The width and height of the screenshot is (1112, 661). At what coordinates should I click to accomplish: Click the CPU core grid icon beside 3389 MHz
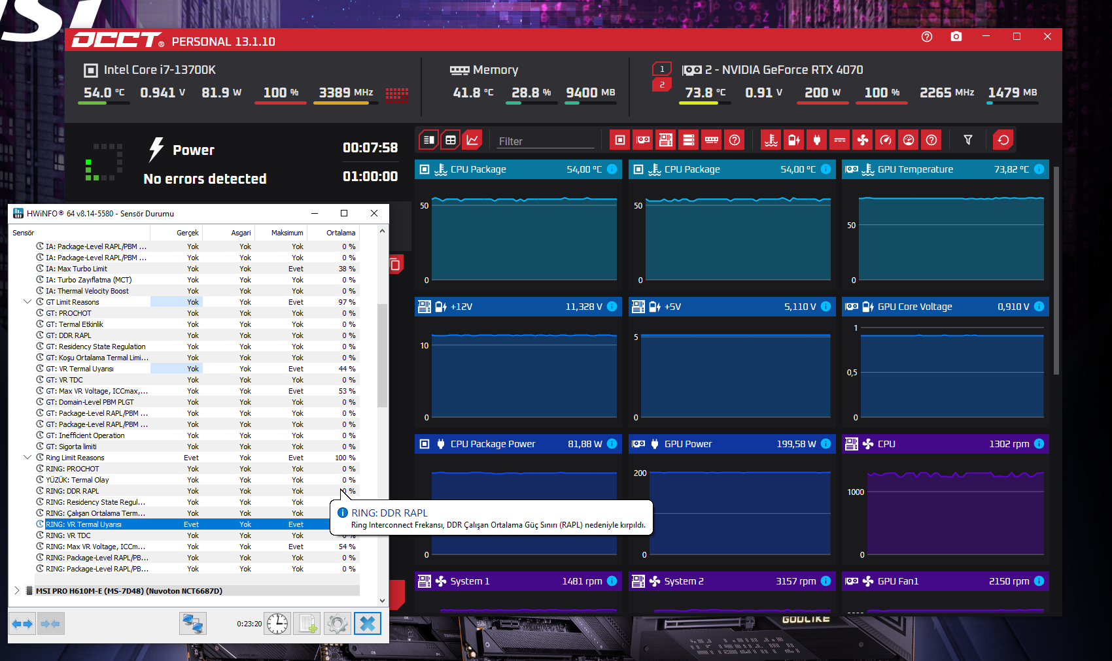click(x=397, y=95)
